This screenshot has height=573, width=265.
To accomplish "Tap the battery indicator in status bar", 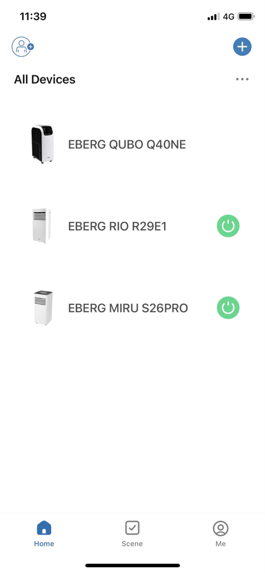I will pos(246,17).
